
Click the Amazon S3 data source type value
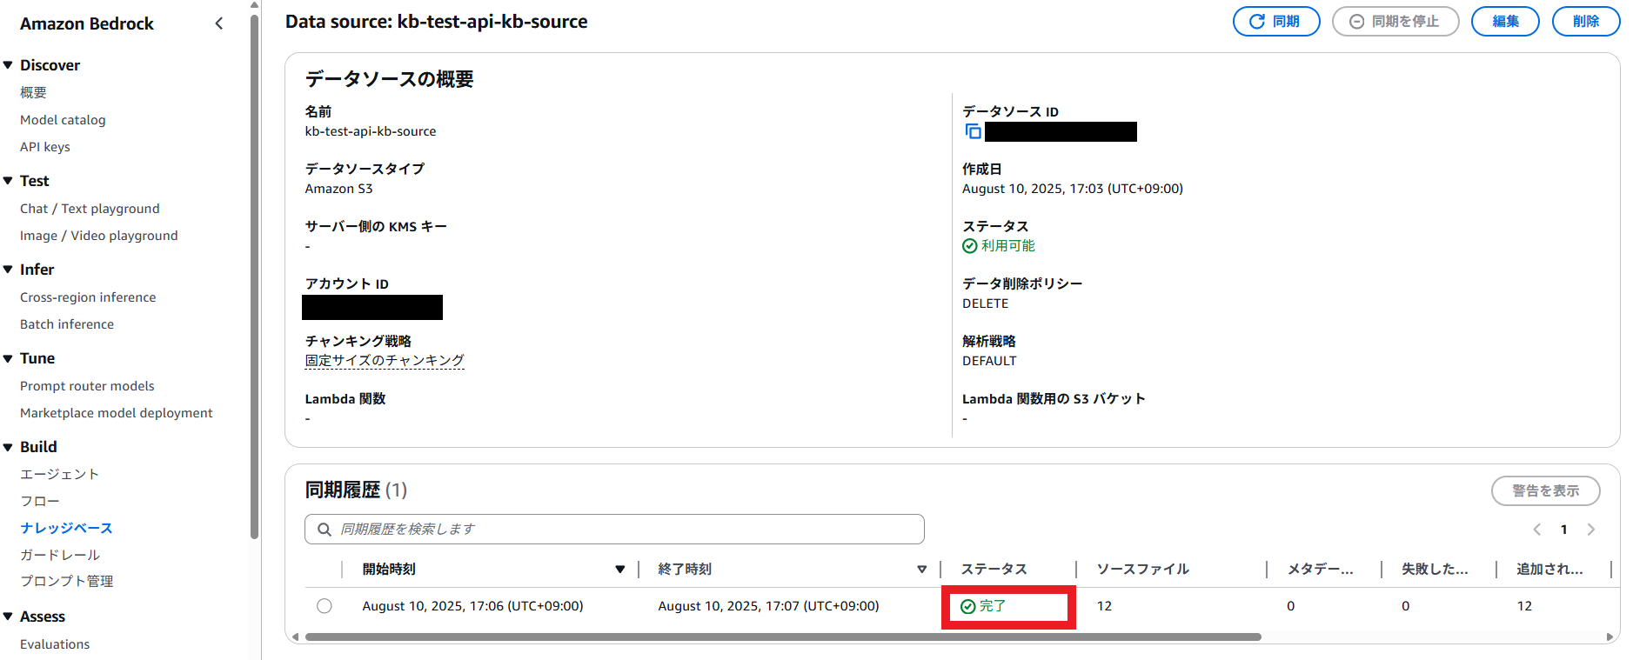338,189
